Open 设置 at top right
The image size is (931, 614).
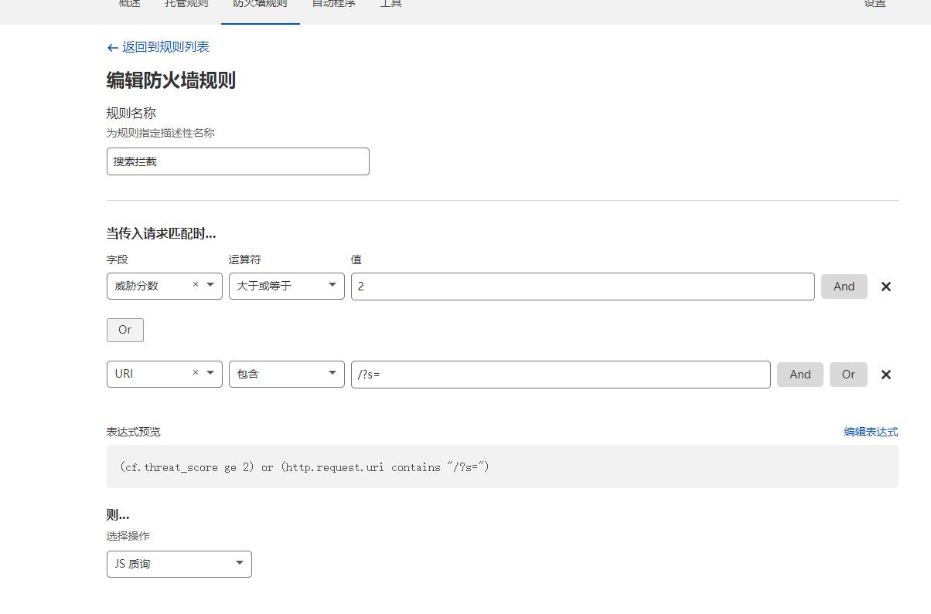click(x=875, y=4)
